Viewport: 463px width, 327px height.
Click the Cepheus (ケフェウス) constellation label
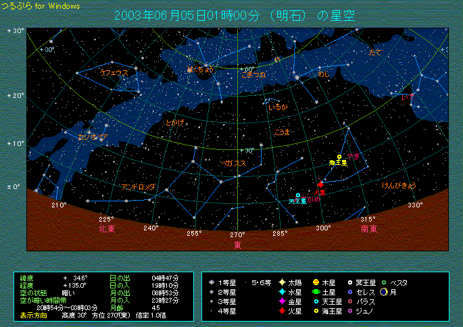pos(114,72)
